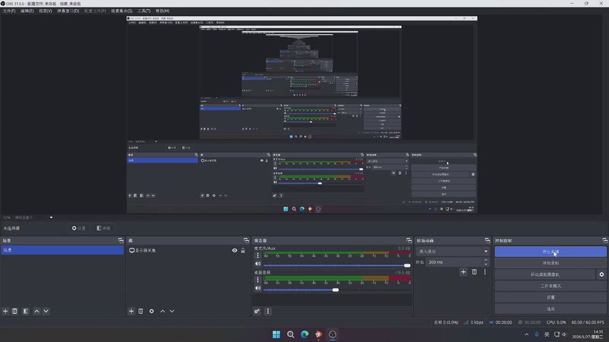
Task: Open 麦克风/Aux channel three-dot options
Action: tap(257, 255)
